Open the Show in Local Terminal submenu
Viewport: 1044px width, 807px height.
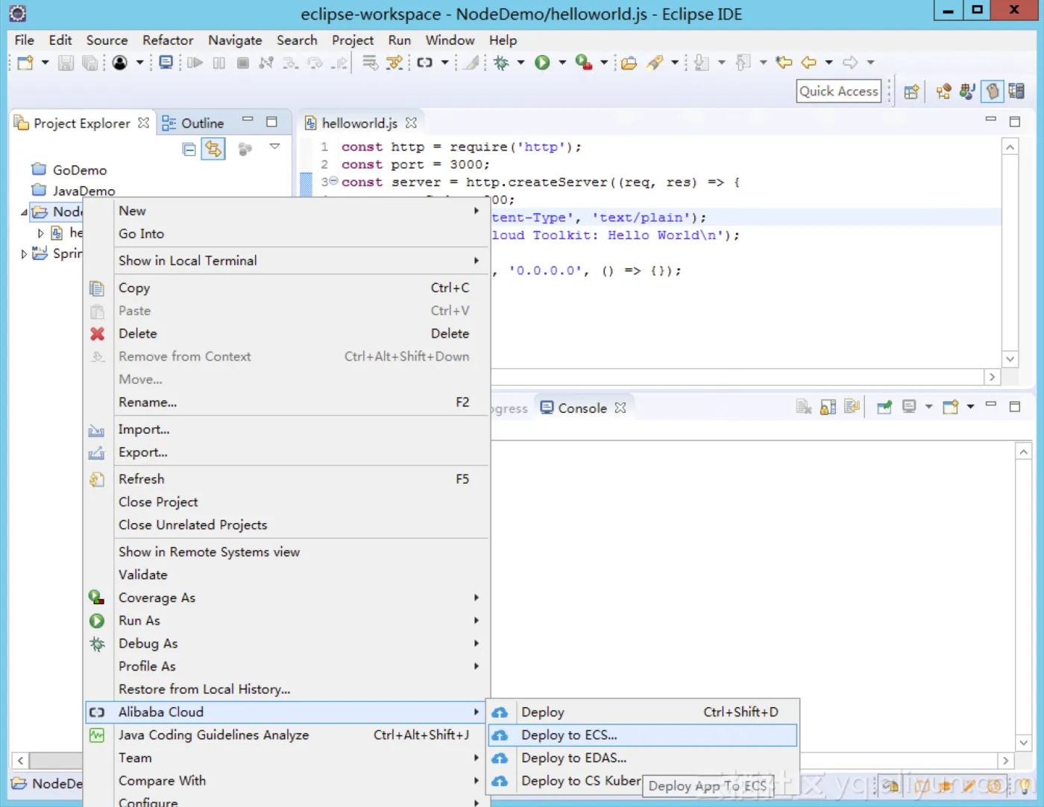(287, 260)
